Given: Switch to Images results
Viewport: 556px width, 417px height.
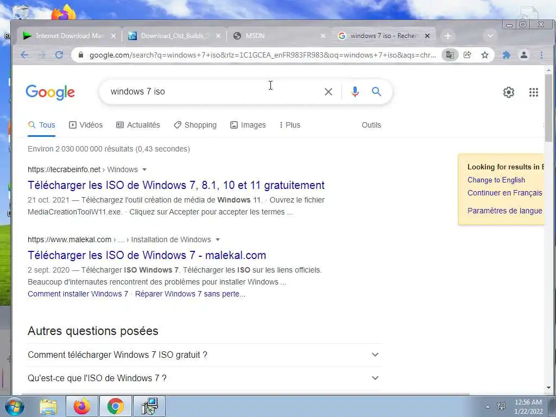Looking at the screenshot, I should 248,125.
